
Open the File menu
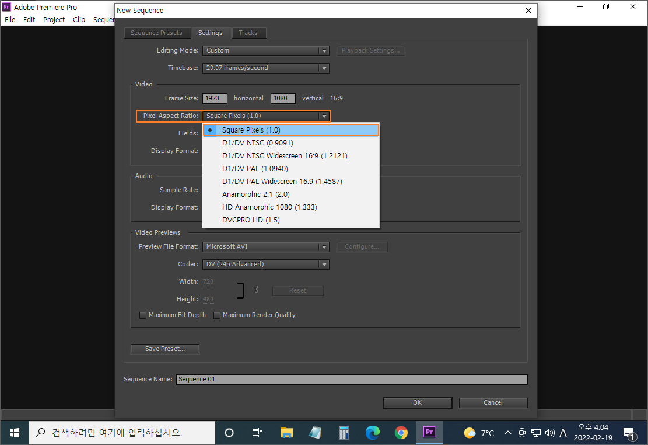(x=10, y=19)
